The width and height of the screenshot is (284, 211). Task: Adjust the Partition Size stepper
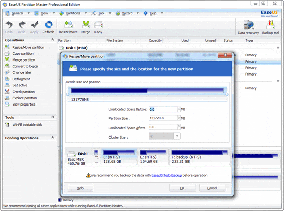coord(179,118)
